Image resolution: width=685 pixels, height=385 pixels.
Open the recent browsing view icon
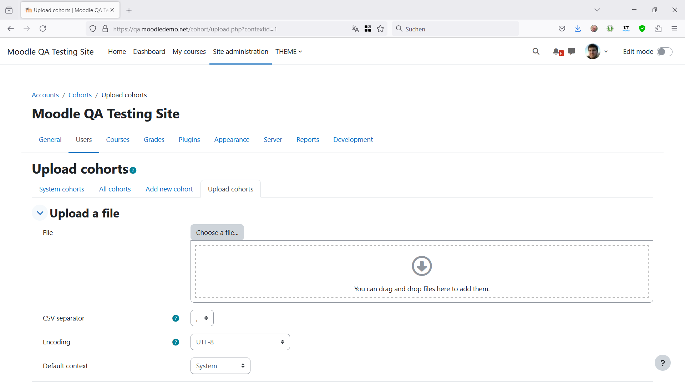point(9,10)
